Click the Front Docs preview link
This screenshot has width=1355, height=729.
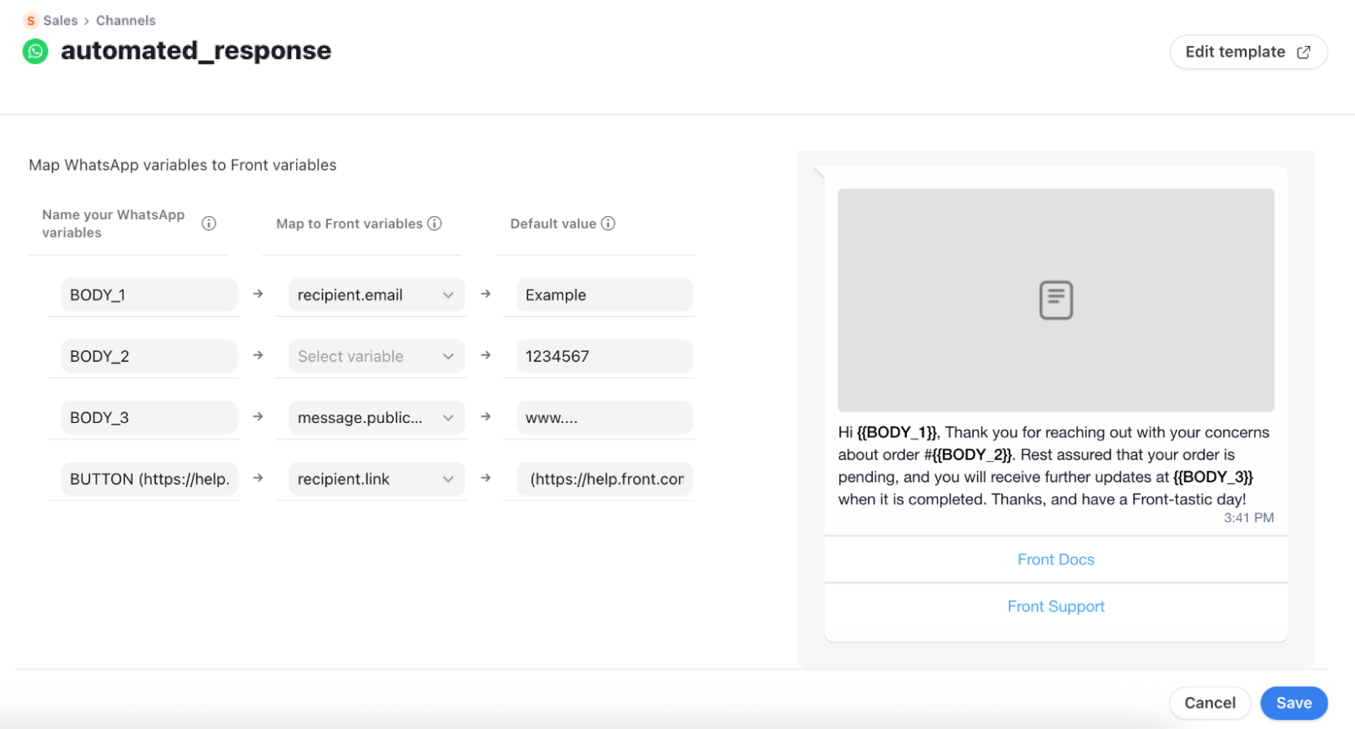point(1055,560)
